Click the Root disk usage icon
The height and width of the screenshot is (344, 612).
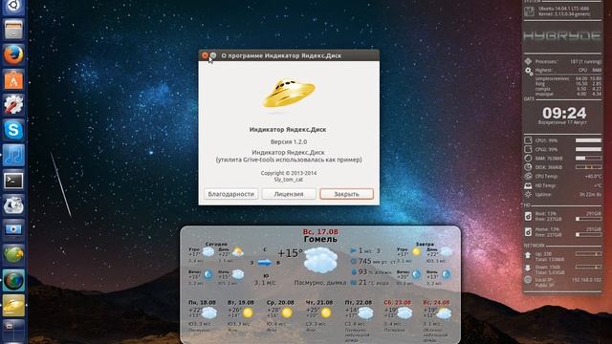528,217
